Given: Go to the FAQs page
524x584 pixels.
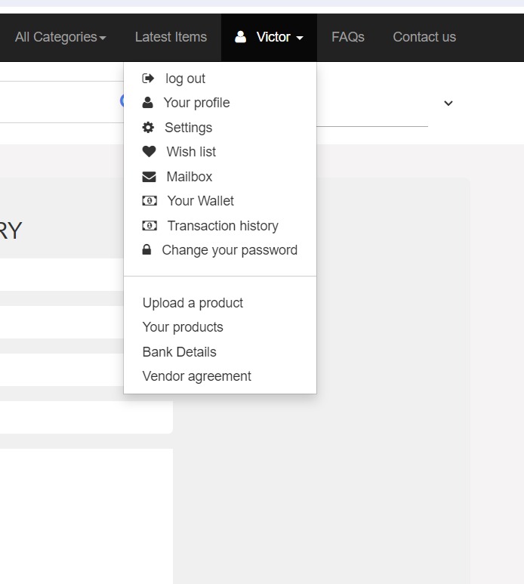Looking at the screenshot, I should click(x=347, y=37).
